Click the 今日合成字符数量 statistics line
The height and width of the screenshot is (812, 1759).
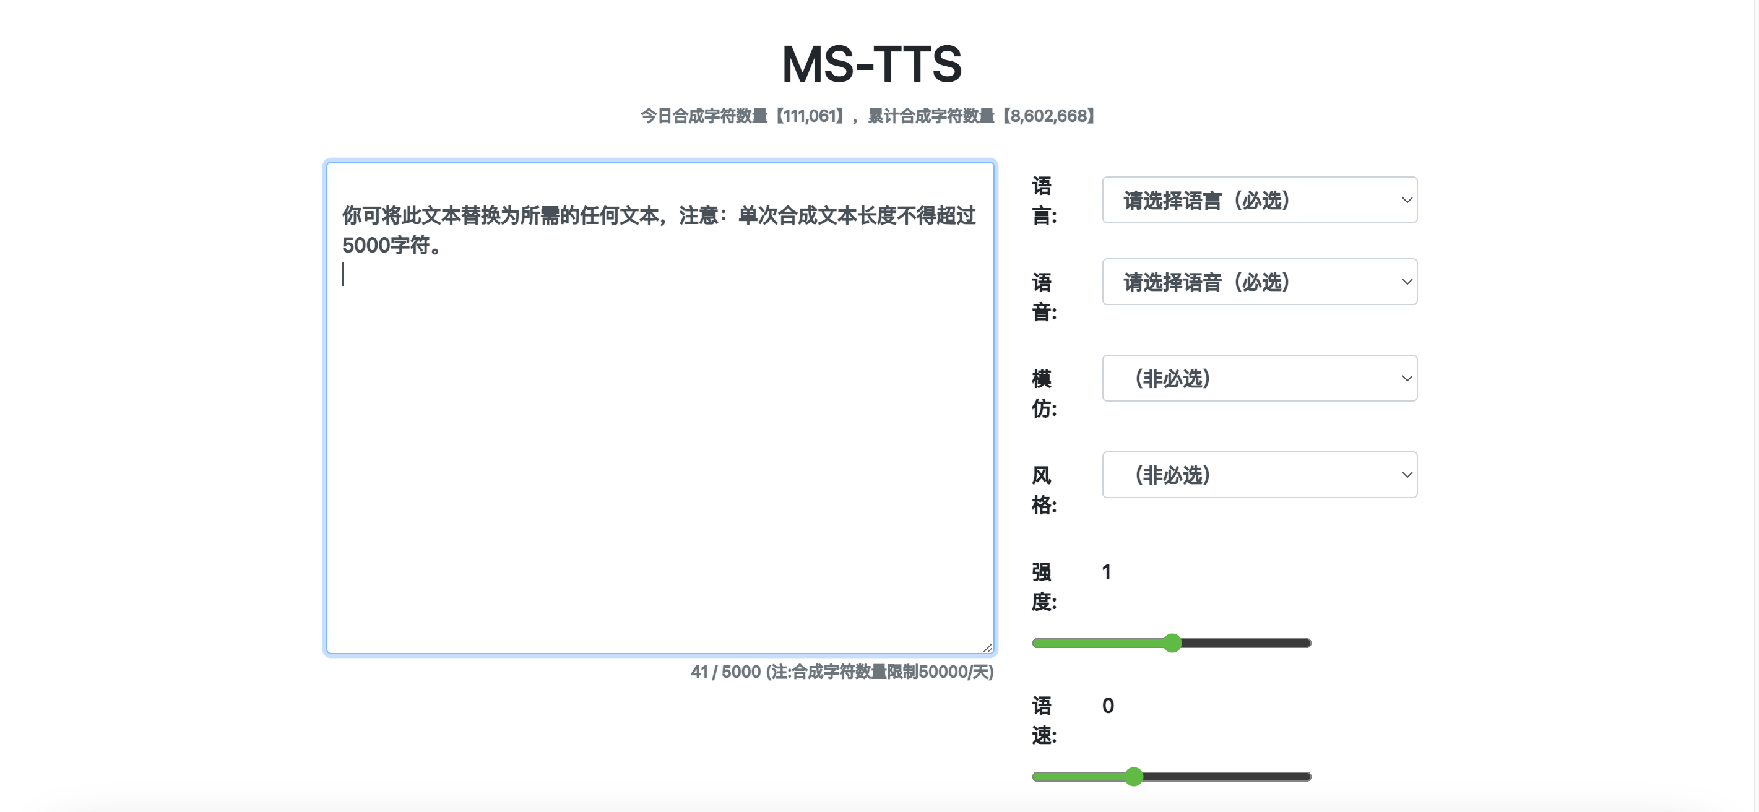coord(868,116)
